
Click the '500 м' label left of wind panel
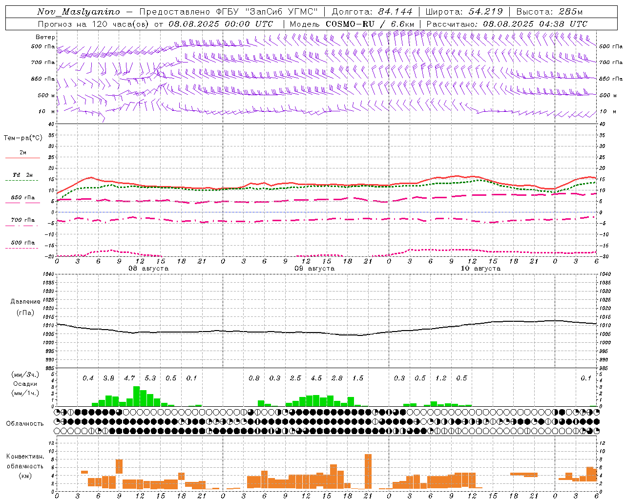pyautogui.click(x=46, y=95)
